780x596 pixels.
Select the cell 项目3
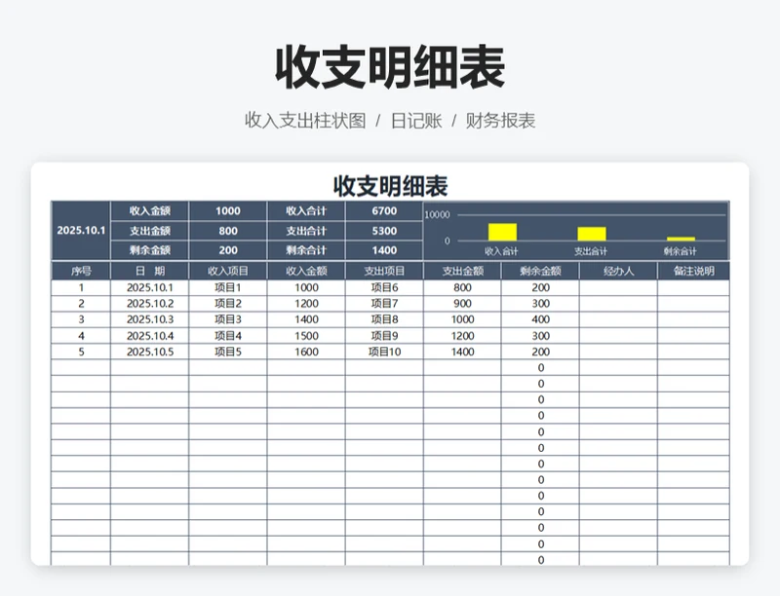point(228,319)
